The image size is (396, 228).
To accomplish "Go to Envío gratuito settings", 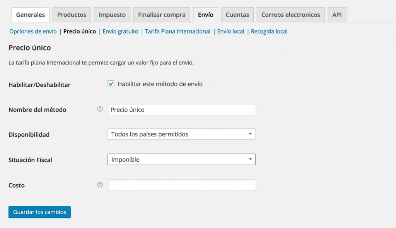I will [x=120, y=32].
